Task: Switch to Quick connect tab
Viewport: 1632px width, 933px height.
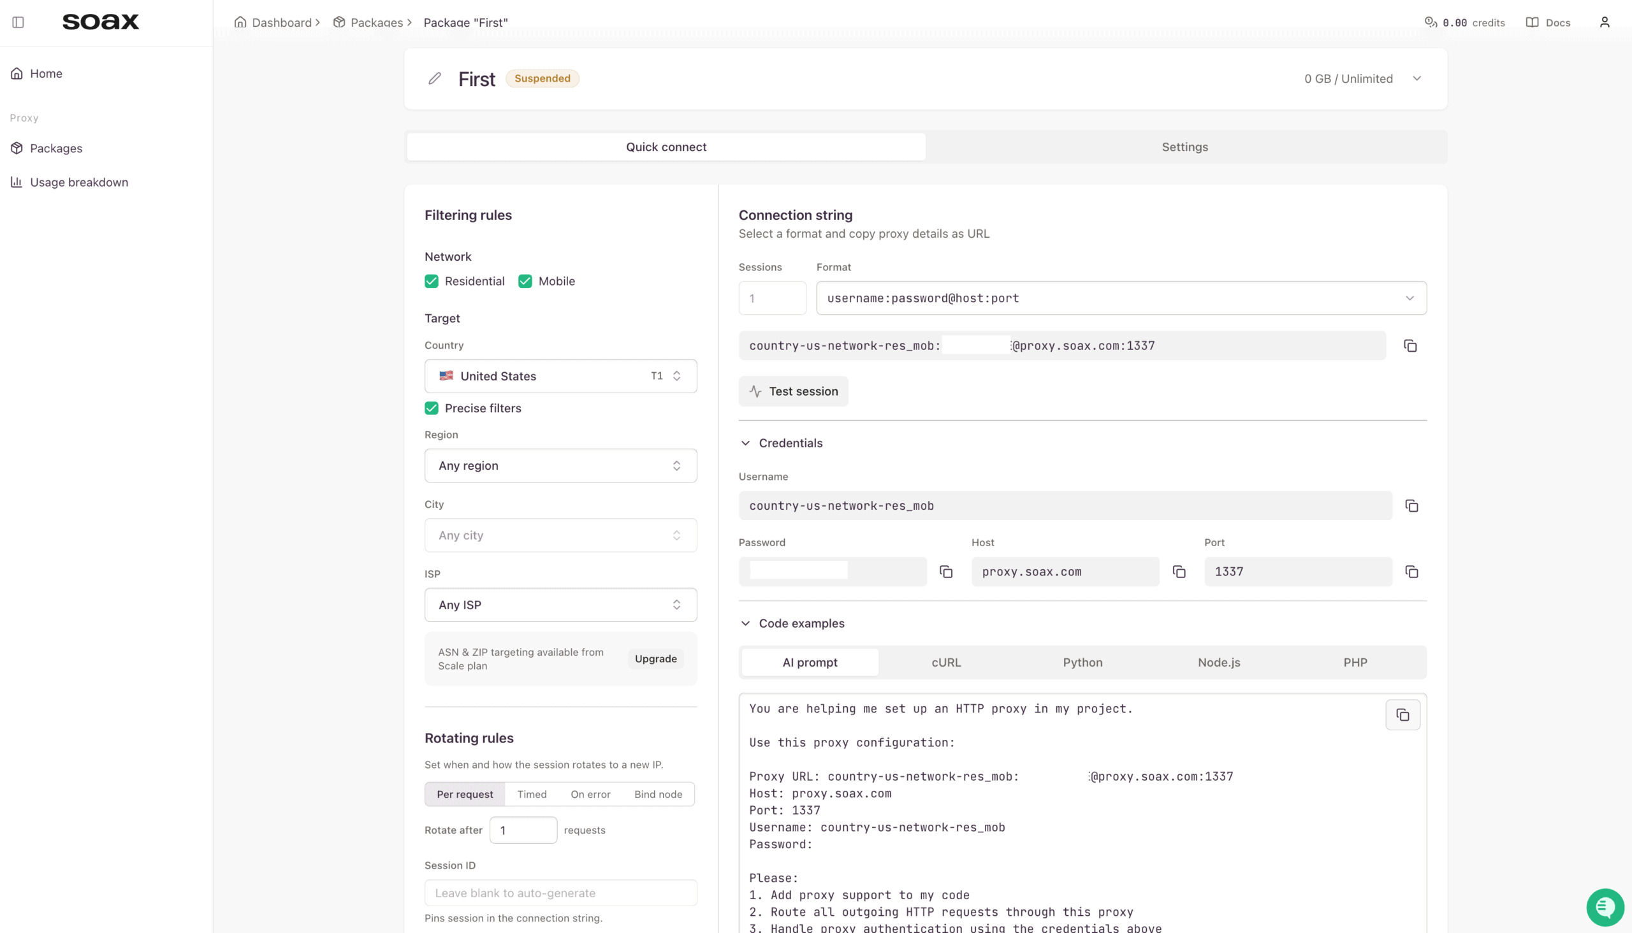Action: coord(666,147)
